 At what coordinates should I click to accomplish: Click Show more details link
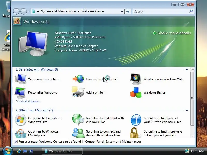point(172,33)
